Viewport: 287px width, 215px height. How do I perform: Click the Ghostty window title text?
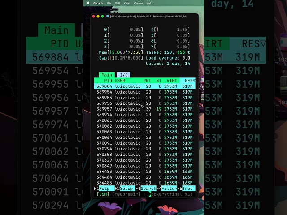pyautogui.click(x=148, y=17)
